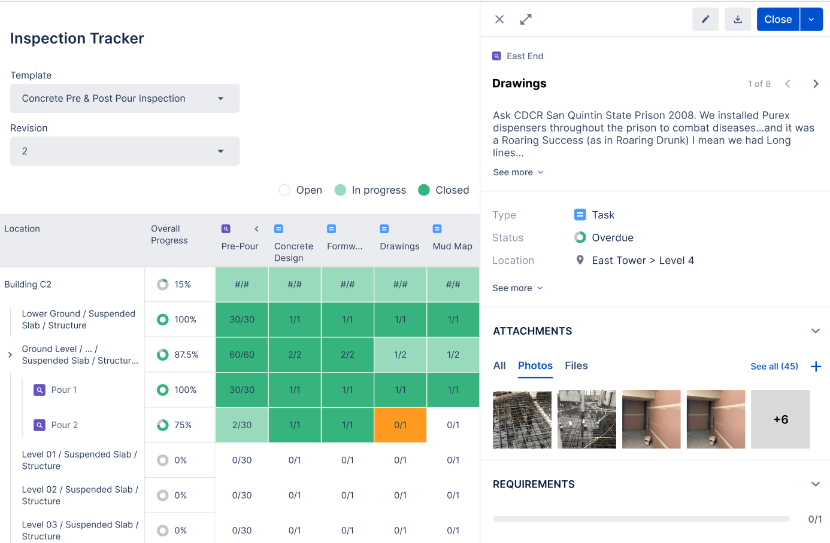Image resolution: width=830 pixels, height=543 pixels.
Task: Click the Drawings column task icon
Action: pos(384,229)
